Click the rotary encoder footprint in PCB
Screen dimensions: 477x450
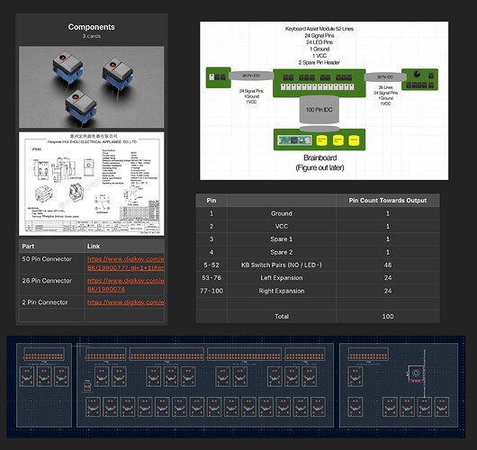pyautogui.click(x=415, y=373)
